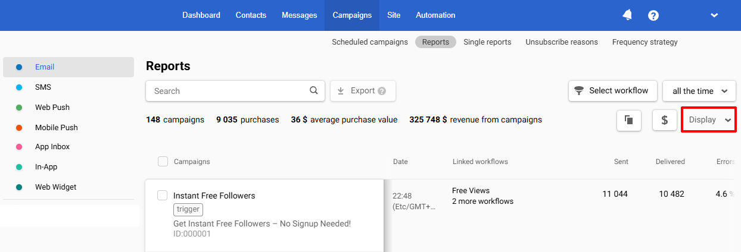Open the help question mark icon

653,15
